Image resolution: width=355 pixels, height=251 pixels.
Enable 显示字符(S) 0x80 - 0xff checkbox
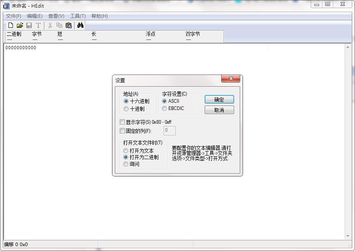145,122
